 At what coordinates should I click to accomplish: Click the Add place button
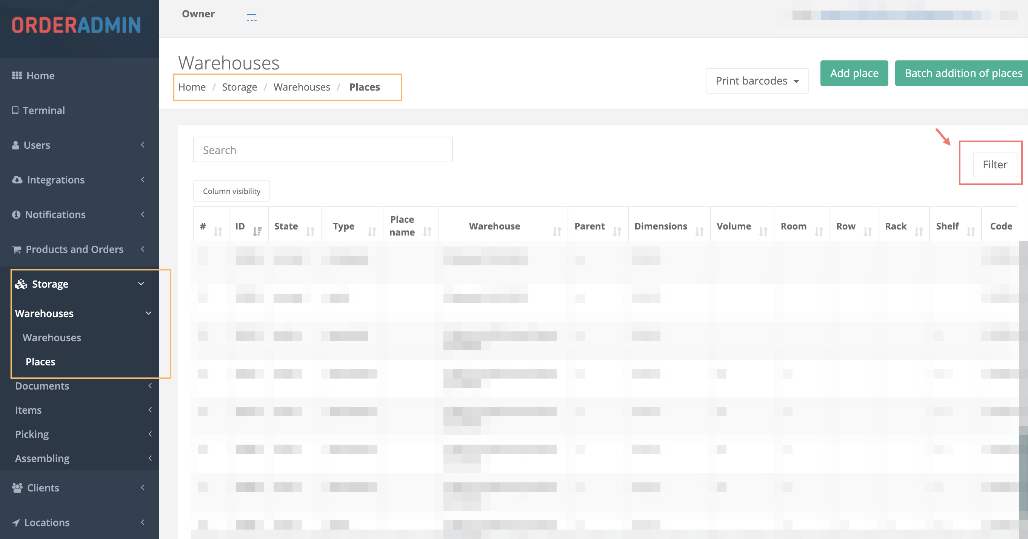coord(854,73)
